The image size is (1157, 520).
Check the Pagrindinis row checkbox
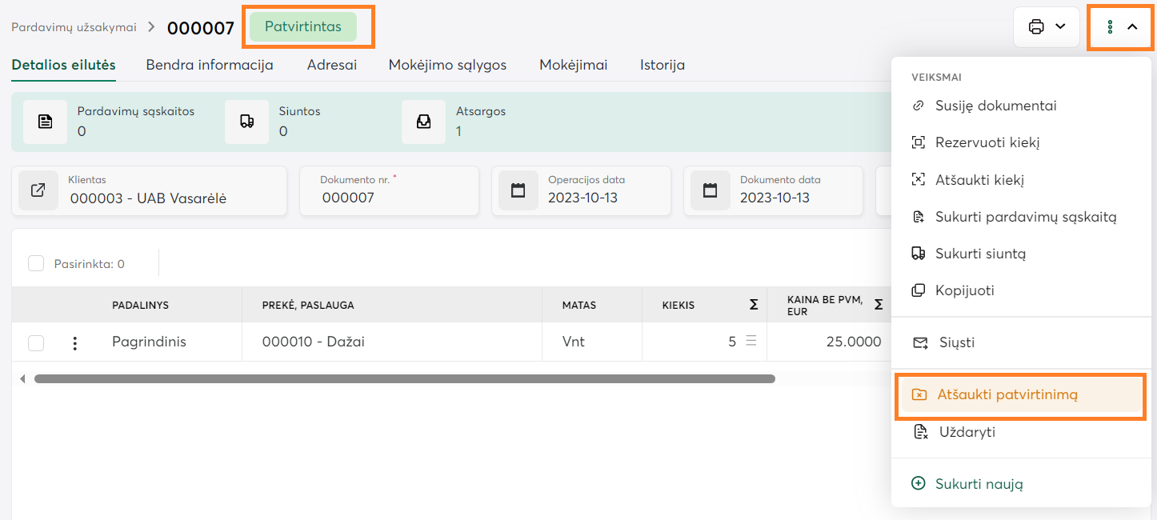(36, 342)
